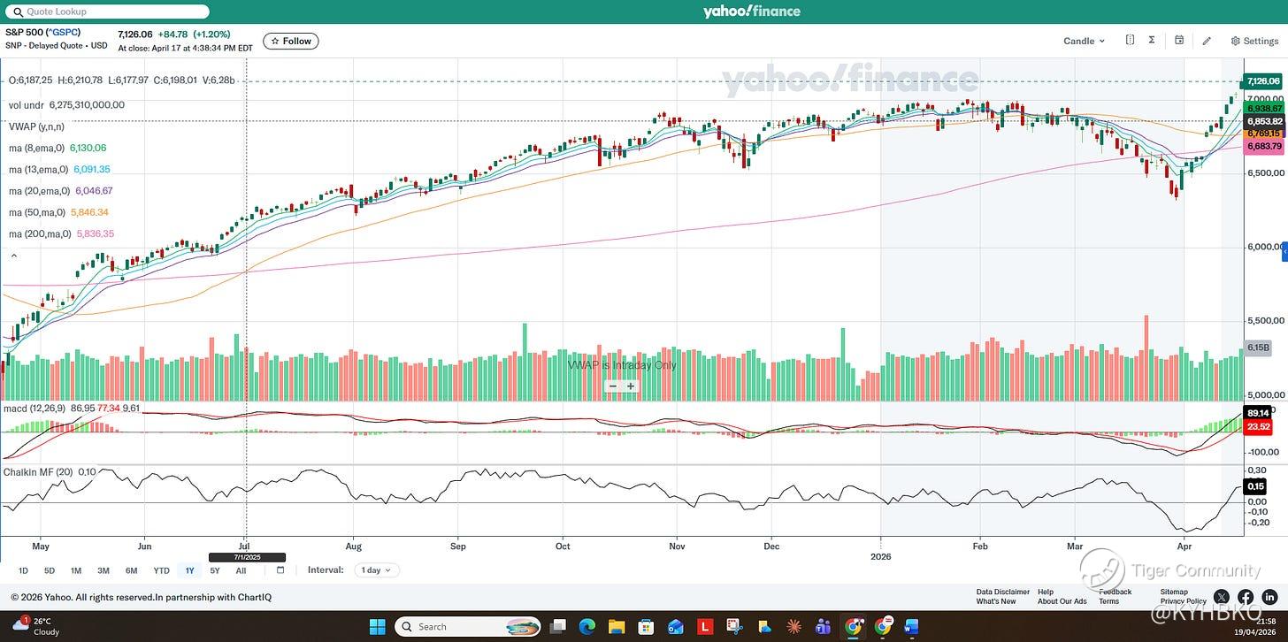Select the 3M time range

coord(103,570)
